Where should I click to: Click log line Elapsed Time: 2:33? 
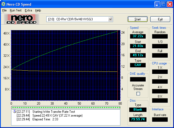(45, 119)
